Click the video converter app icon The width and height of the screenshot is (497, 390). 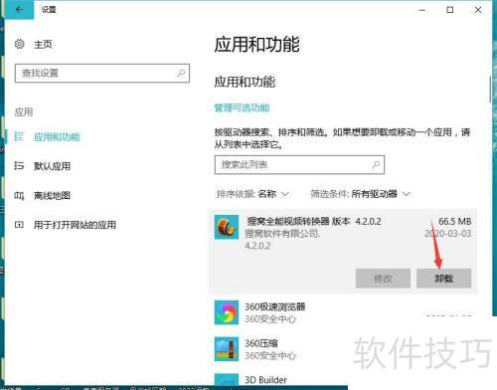pos(227,227)
